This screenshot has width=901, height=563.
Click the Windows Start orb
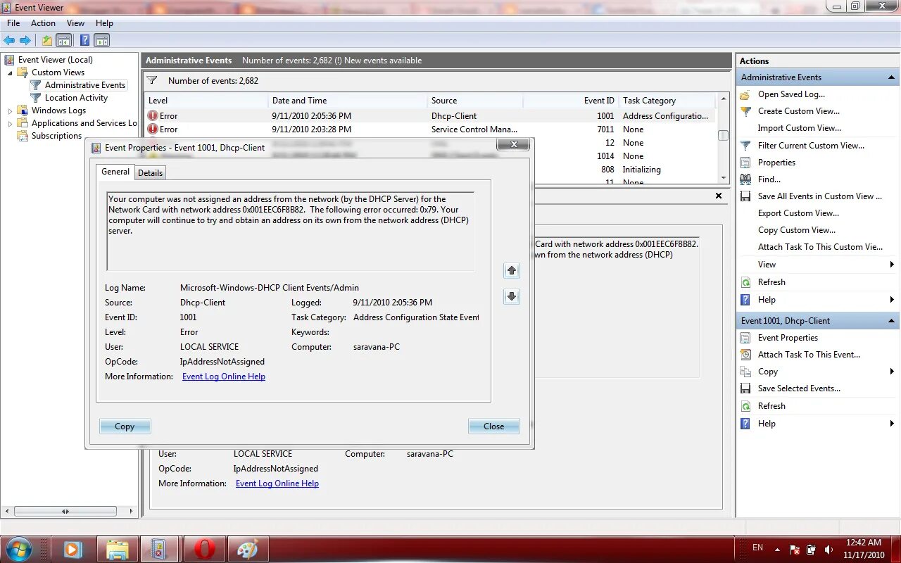point(19,549)
